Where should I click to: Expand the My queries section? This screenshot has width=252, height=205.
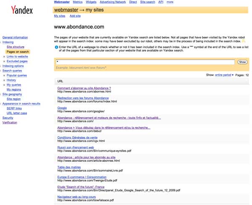click(4, 85)
